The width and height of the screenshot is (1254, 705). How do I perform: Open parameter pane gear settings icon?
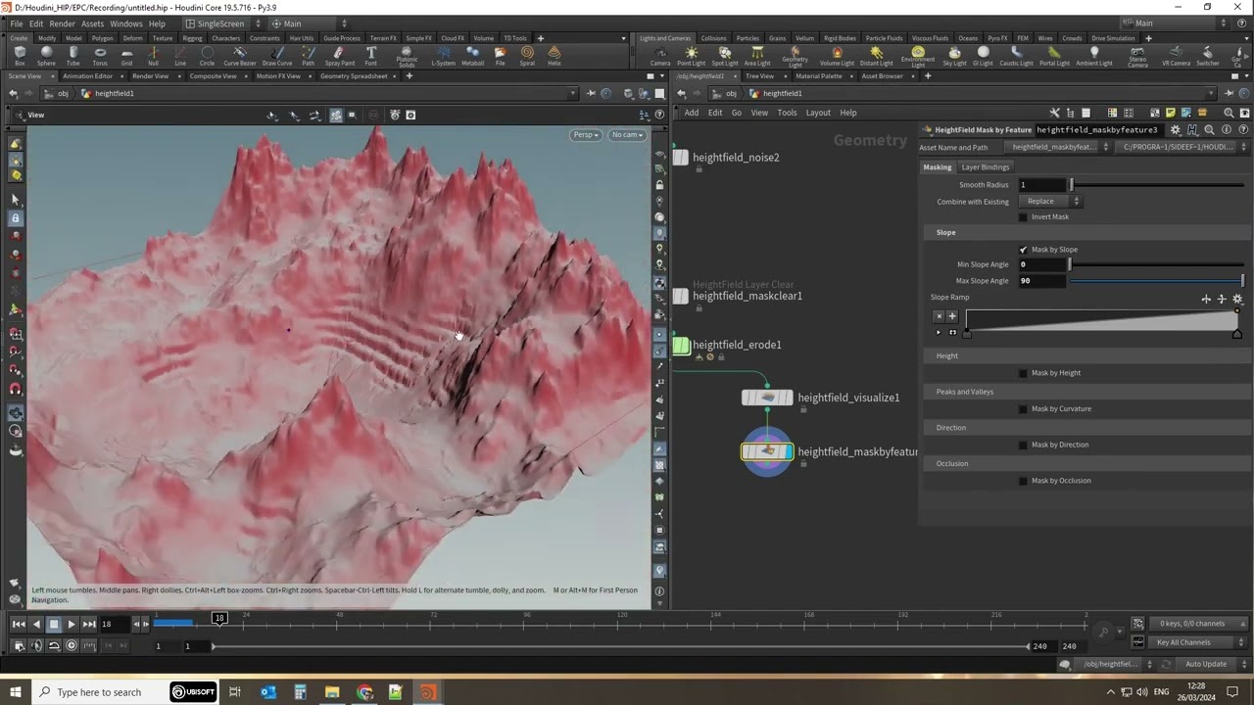click(1176, 129)
